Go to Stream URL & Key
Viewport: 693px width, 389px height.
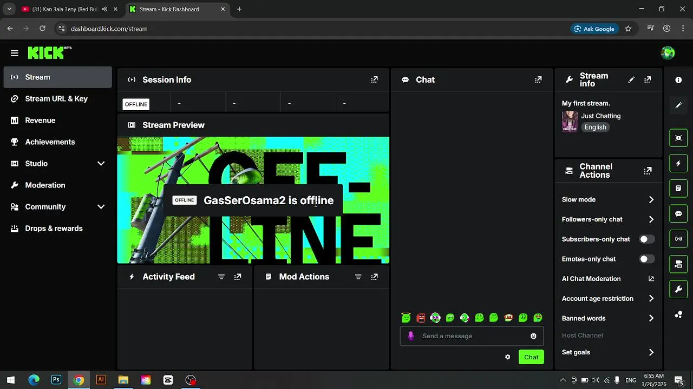click(x=57, y=99)
